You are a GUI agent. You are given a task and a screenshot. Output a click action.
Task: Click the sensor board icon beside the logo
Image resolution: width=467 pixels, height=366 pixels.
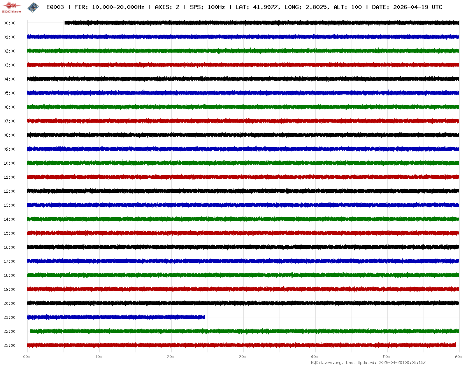point(33,7)
